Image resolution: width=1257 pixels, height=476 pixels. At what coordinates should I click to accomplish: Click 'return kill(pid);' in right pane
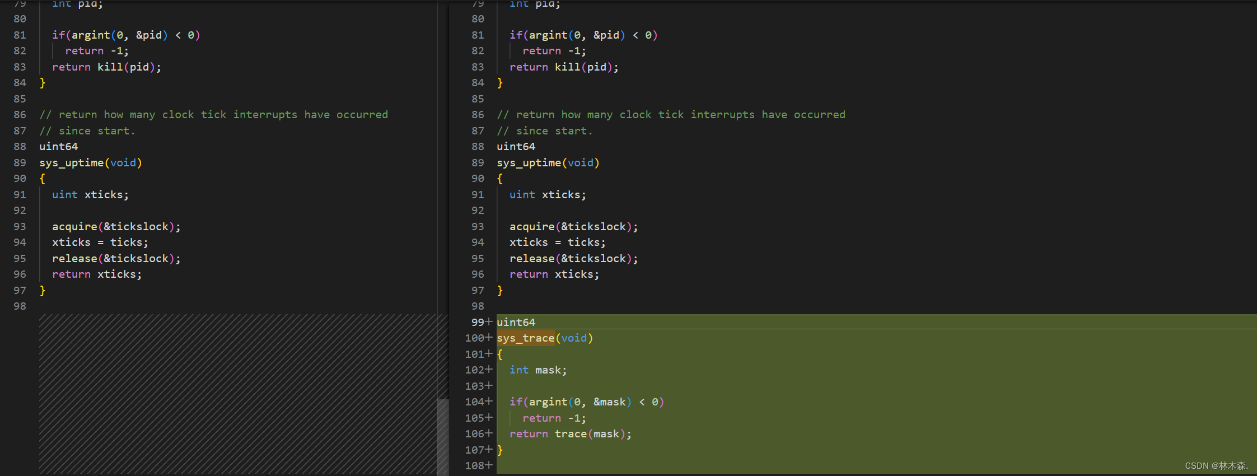[564, 67]
